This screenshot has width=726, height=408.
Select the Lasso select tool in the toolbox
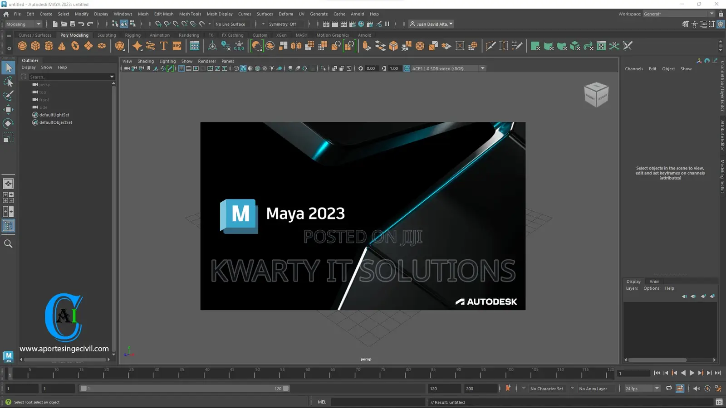8,82
